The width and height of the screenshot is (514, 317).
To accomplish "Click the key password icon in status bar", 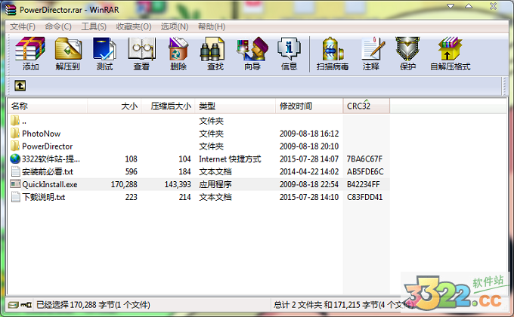I will (x=26, y=305).
